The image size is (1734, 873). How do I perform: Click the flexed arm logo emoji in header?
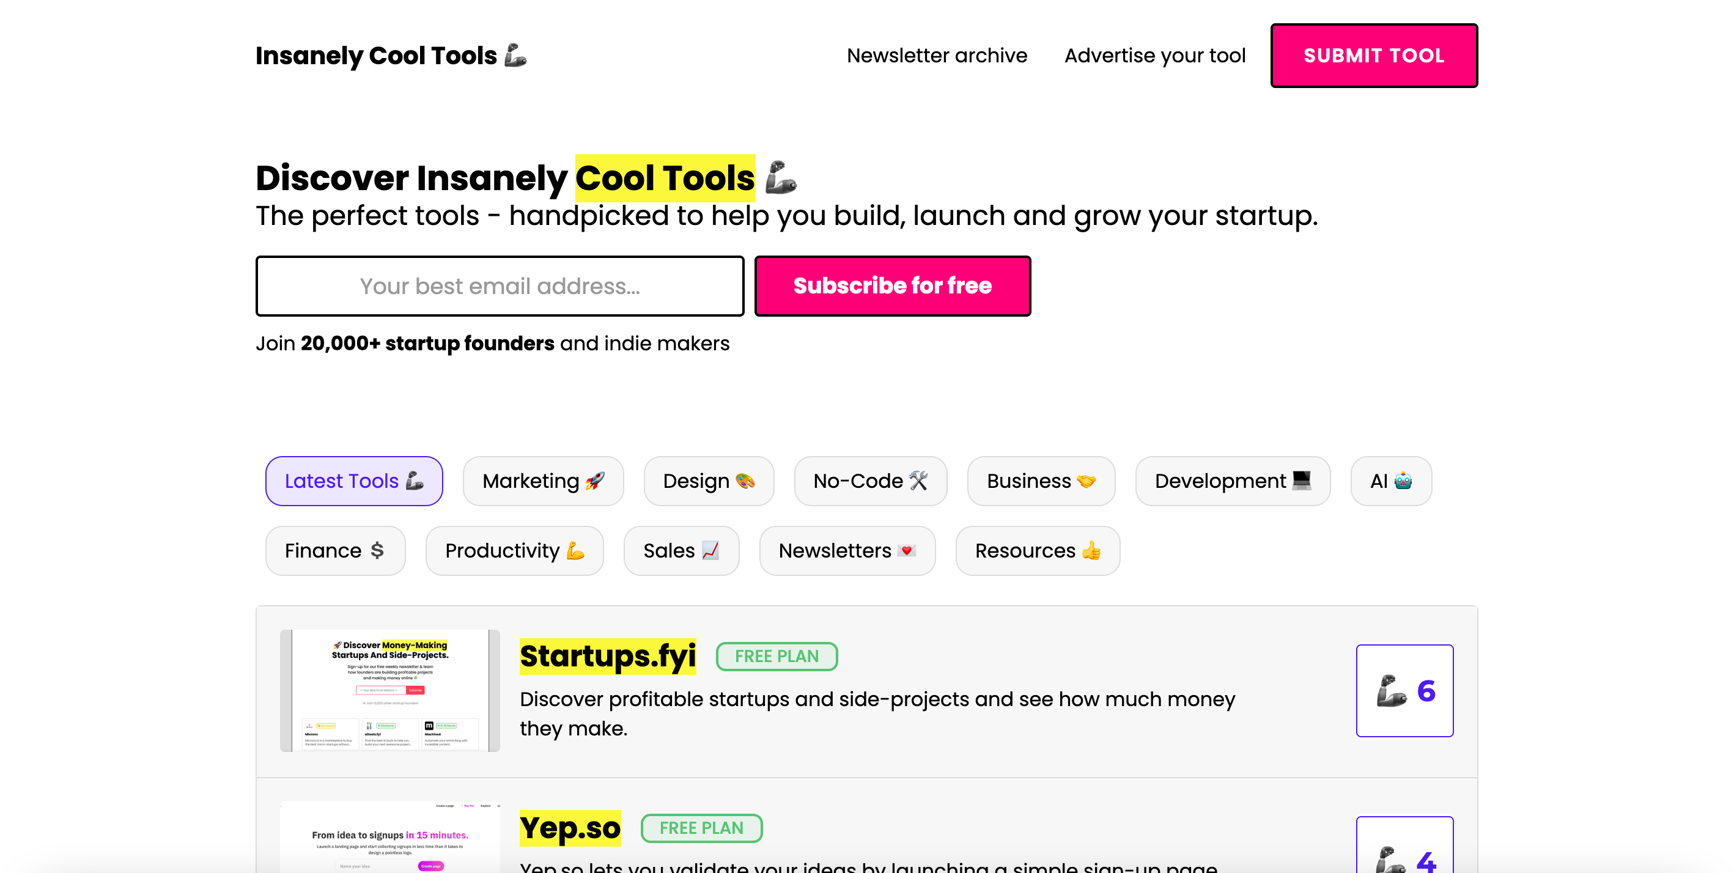coord(515,55)
